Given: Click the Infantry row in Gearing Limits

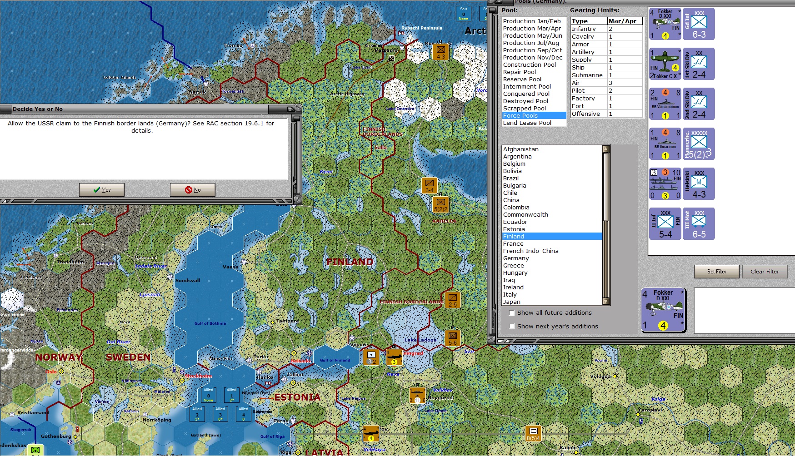Looking at the screenshot, I should click(x=606, y=29).
